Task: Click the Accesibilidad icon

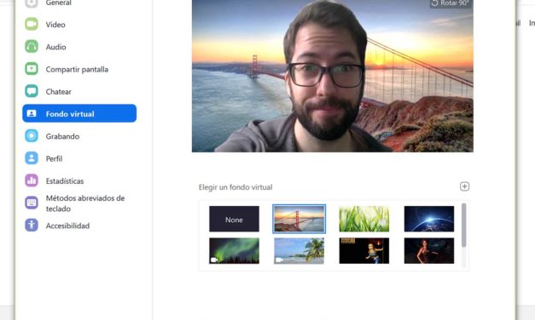Action: 32,226
